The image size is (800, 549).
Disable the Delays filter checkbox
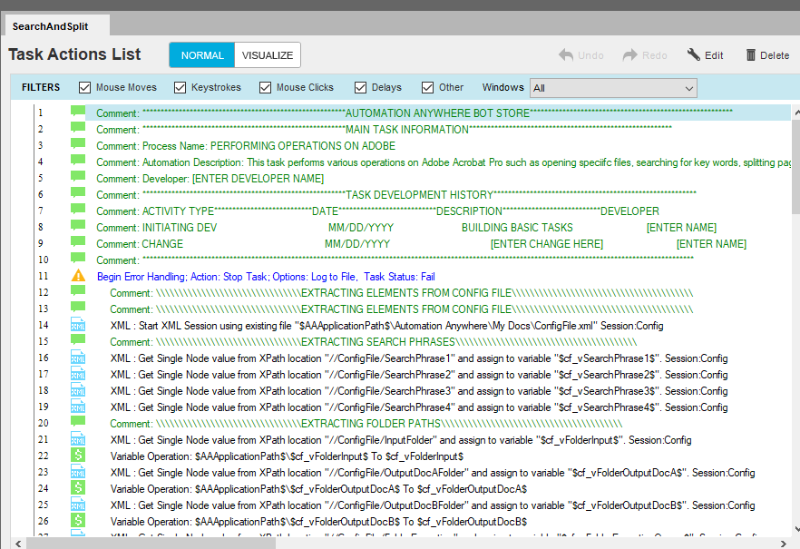pyautogui.click(x=361, y=88)
